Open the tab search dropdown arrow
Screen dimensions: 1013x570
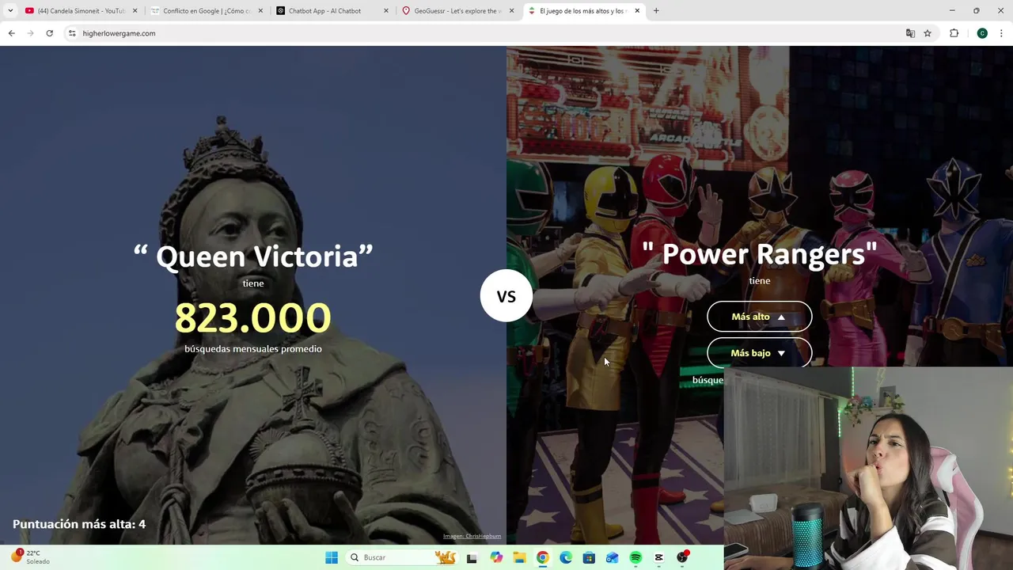[10, 11]
